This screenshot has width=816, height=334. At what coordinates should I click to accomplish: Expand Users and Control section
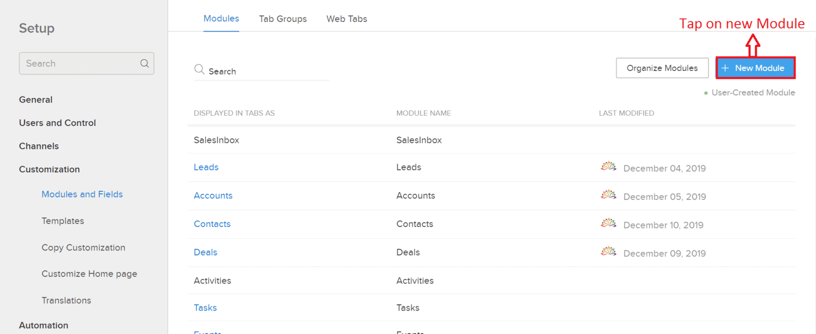point(58,123)
